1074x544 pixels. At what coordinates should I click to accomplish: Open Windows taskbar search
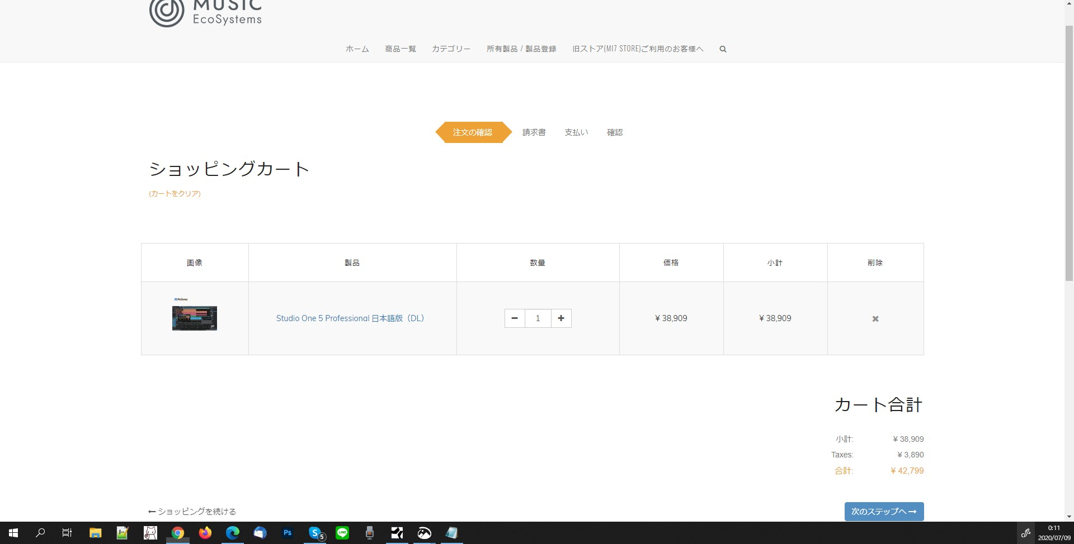40,533
